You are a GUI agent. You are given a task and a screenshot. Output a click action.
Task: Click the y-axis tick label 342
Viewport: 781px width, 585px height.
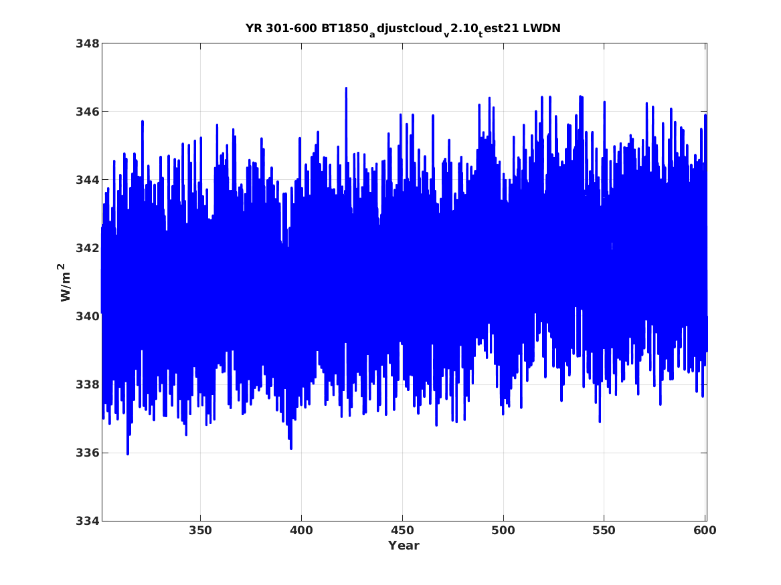coord(87,248)
